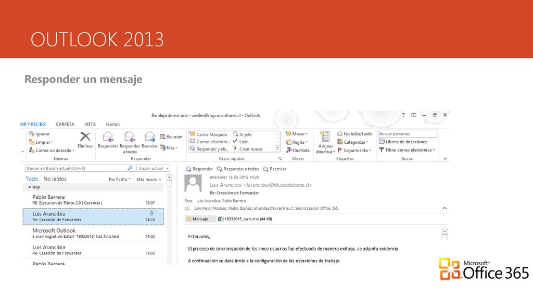Click the reading pane scrollbar up arrow
Viewport: 533px width, 299px height.
(445, 232)
